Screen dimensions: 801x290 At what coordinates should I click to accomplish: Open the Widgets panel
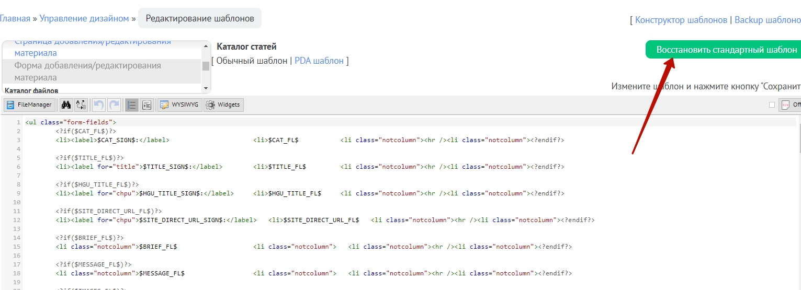(x=223, y=105)
